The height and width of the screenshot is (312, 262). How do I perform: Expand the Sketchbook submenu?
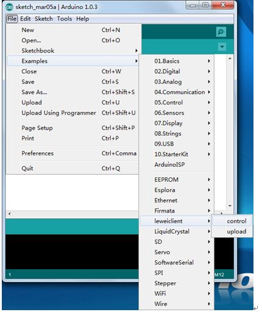(x=73, y=51)
